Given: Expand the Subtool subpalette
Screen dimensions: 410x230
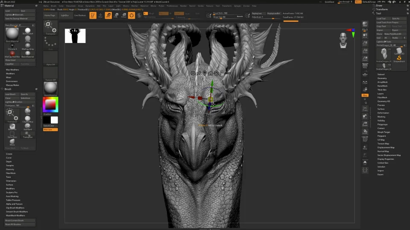Looking at the screenshot, I should click(x=381, y=75).
